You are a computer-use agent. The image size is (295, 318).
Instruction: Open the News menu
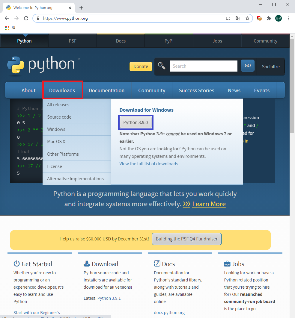click(234, 90)
